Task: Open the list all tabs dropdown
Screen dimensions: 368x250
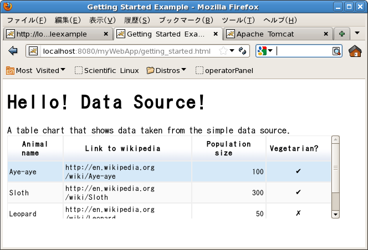Action: click(x=357, y=33)
